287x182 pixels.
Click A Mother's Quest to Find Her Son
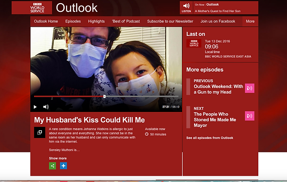218,11
